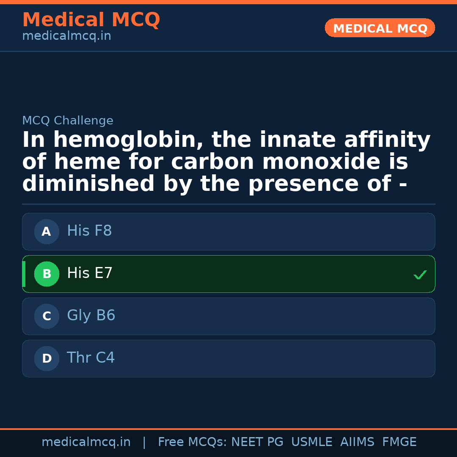Viewport: 457px width, 457px height.
Task: Click the circled A option badge
Action: point(47,231)
